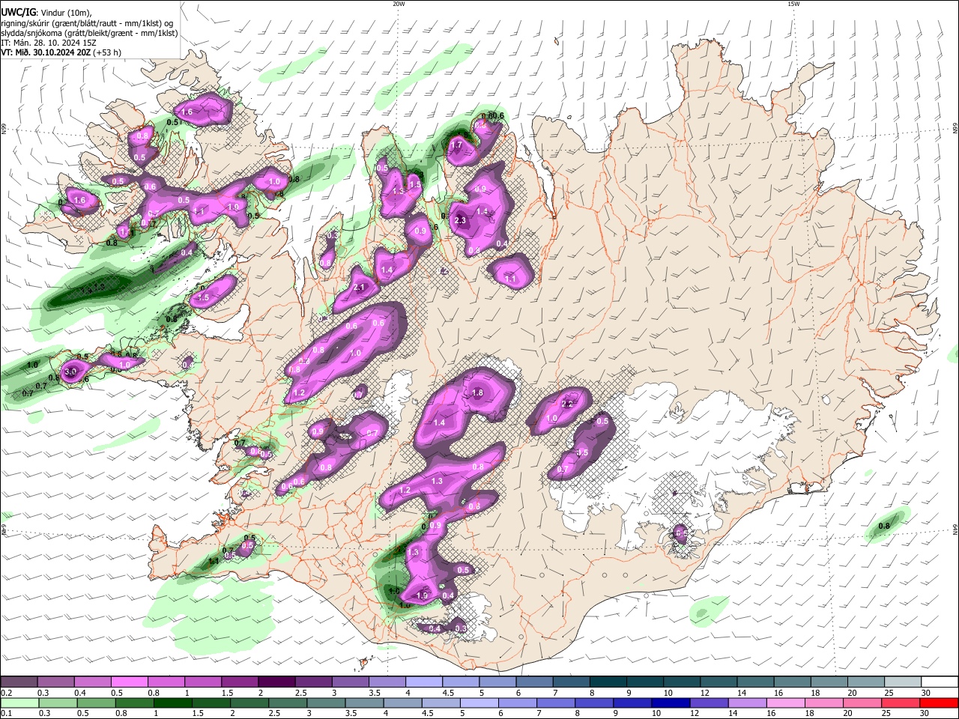
Task: Select the pale green 0.1 rain scale swatch
Action: click(19, 703)
